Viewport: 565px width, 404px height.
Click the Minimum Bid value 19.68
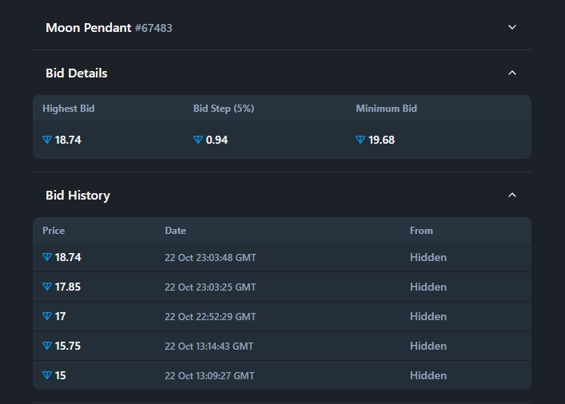coord(381,140)
